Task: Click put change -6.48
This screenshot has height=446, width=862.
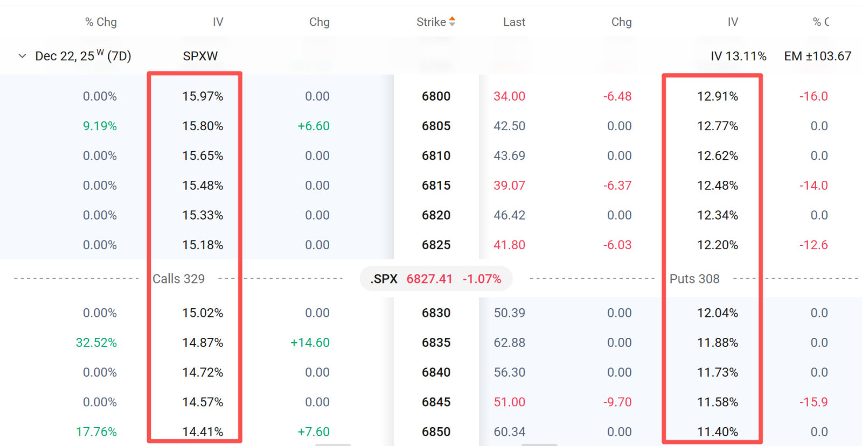Action: (x=617, y=96)
